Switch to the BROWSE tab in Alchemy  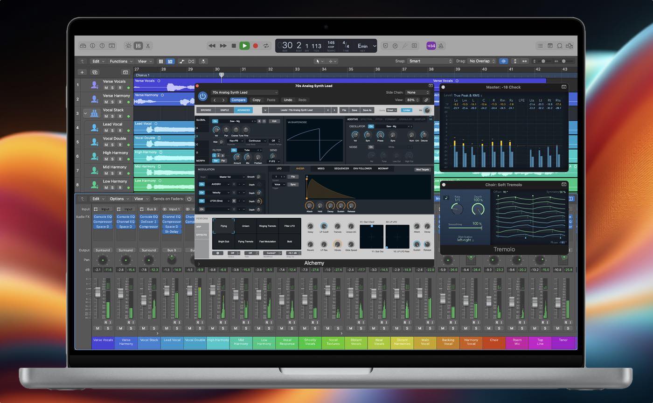pyautogui.click(x=206, y=110)
